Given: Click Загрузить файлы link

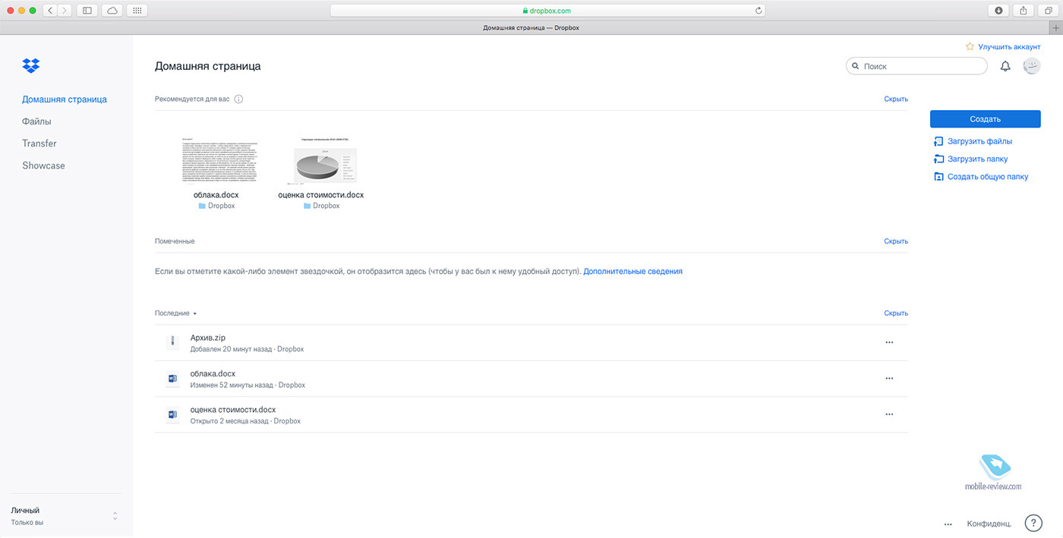Looking at the screenshot, I should click(x=979, y=141).
